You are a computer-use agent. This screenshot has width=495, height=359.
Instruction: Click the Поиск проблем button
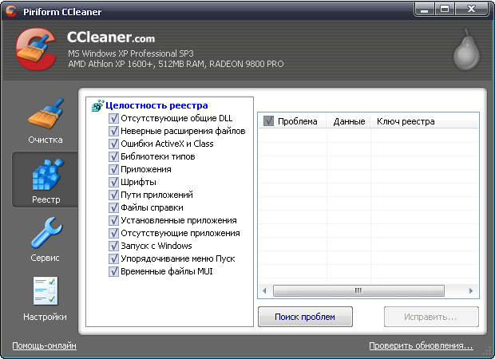point(305,317)
